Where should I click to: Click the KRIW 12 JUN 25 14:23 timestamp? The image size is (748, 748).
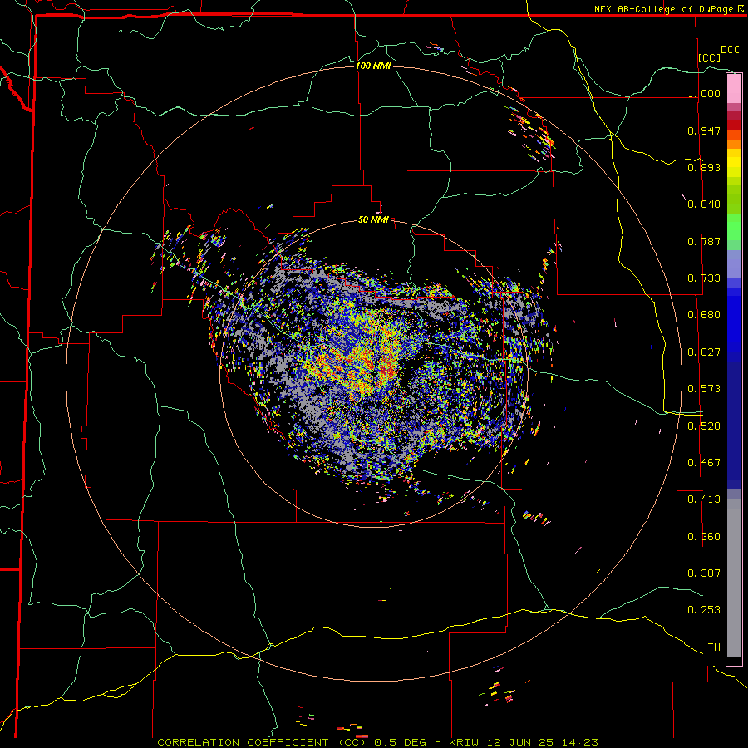pos(524,742)
